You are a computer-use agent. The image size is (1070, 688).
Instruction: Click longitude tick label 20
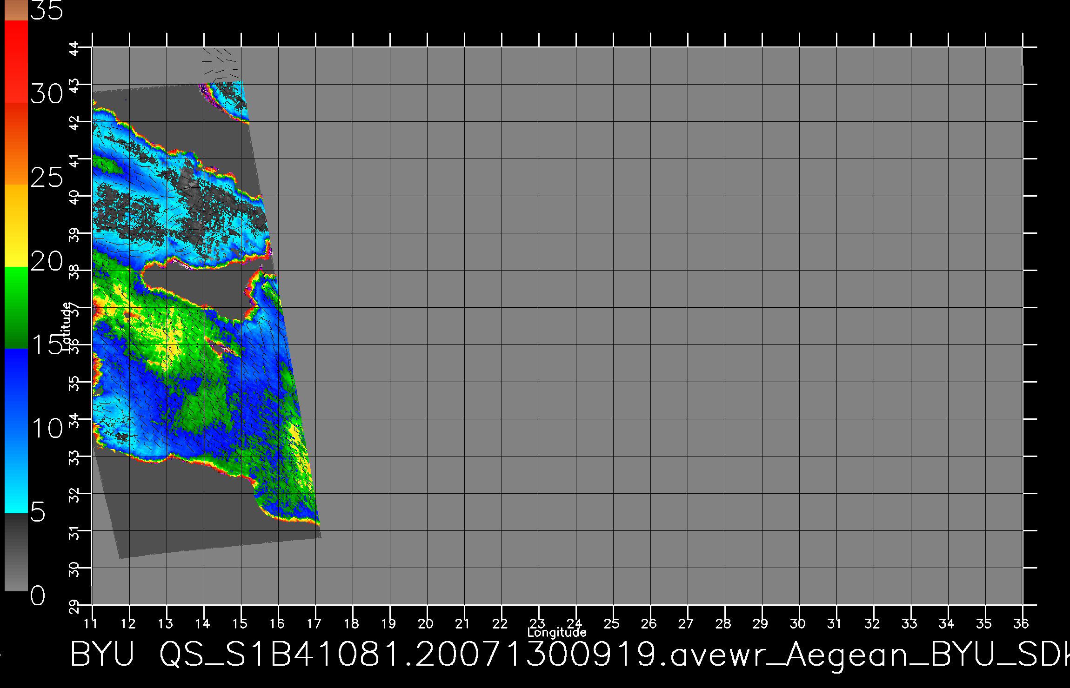coord(426,623)
